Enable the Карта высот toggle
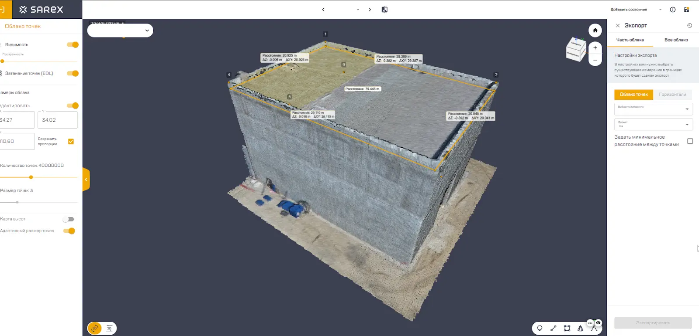This screenshot has width=699, height=336. [x=69, y=219]
